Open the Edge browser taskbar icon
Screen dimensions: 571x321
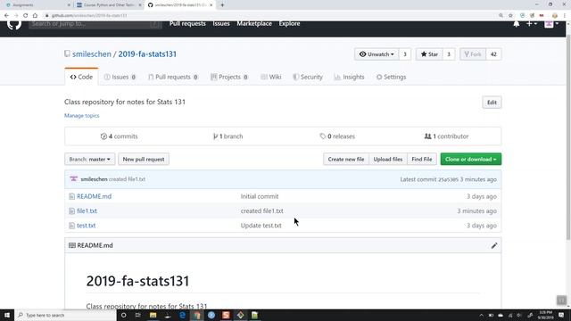pos(182,315)
